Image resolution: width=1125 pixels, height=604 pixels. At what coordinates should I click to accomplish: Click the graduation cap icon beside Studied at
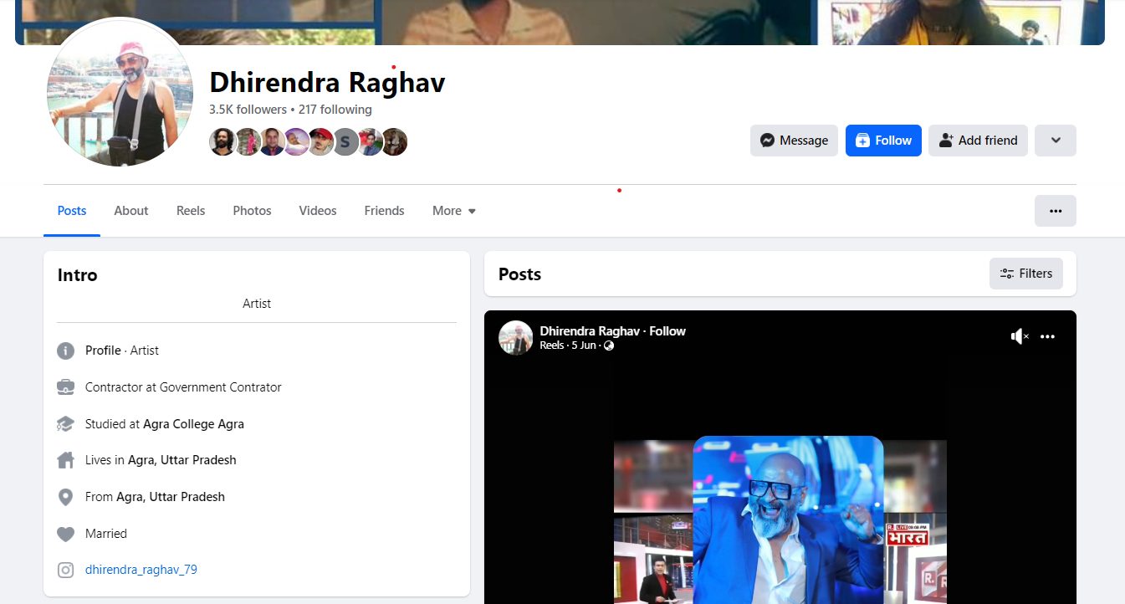point(65,424)
